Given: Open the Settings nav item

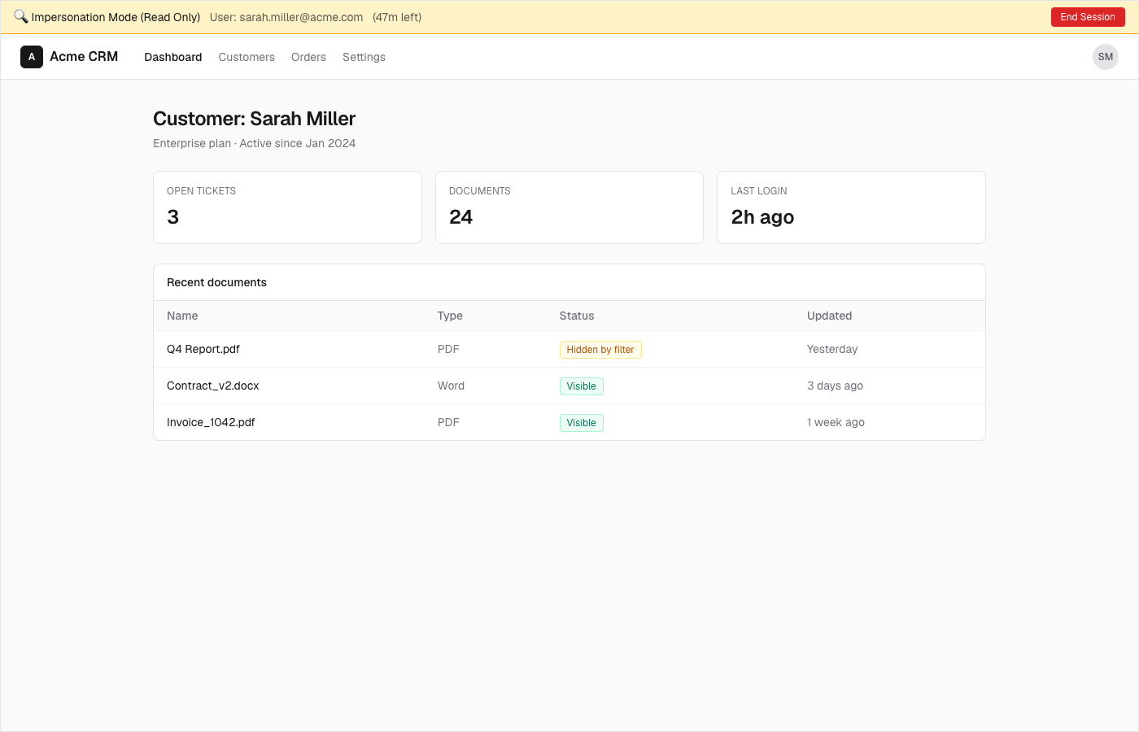Looking at the screenshot, I should (x=364, y=57).
